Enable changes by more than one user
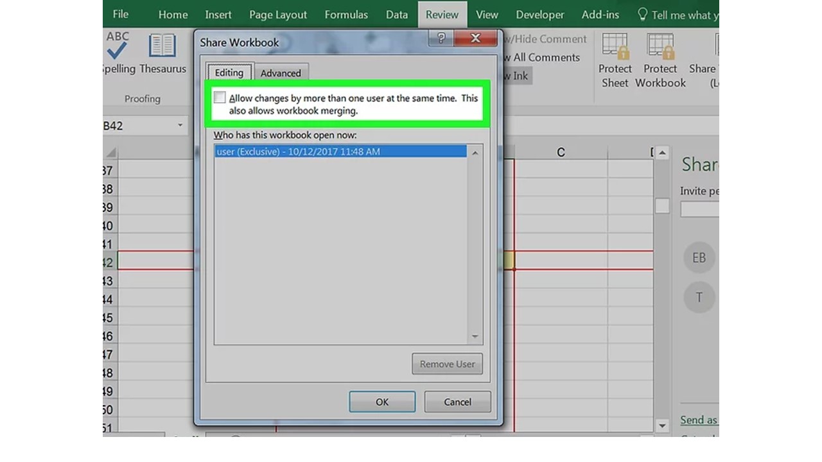The height and width of the screenshot is (462, 822). click(x=220, y=98)
